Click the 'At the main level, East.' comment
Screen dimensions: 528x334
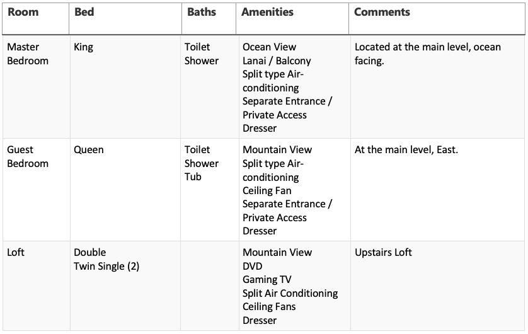click(x=406, y=149)
